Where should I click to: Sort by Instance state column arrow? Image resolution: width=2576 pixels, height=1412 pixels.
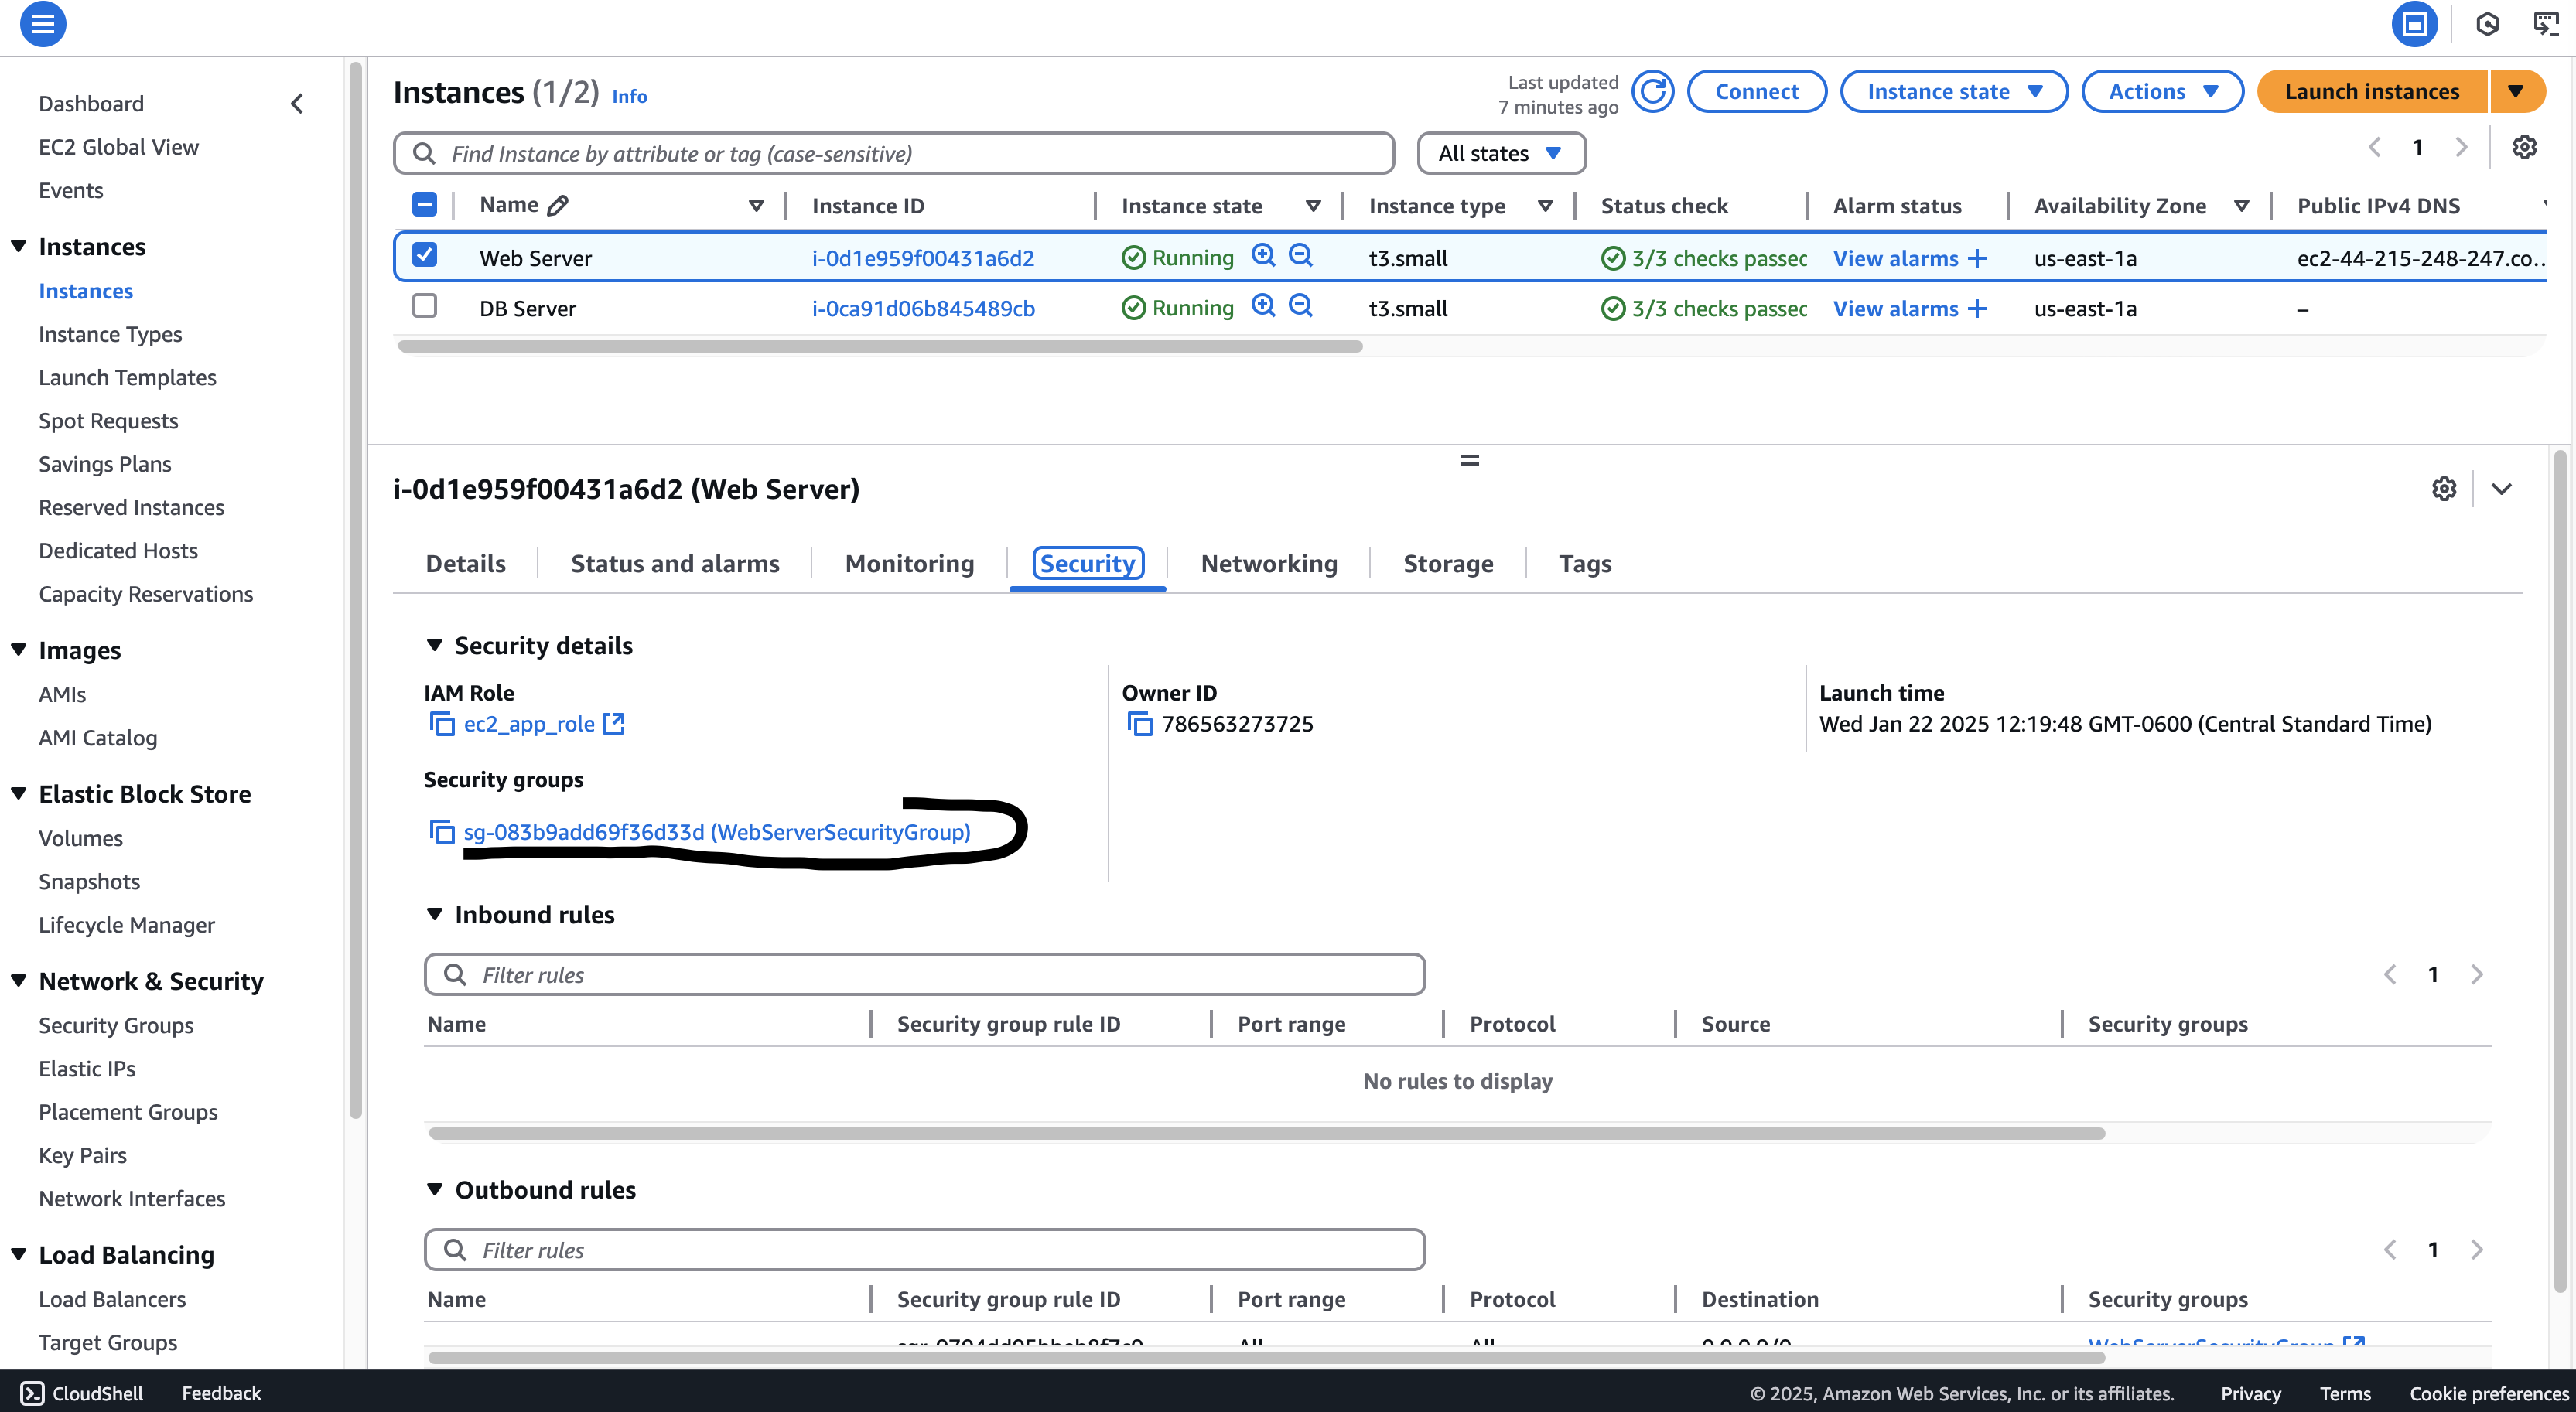1313,206
